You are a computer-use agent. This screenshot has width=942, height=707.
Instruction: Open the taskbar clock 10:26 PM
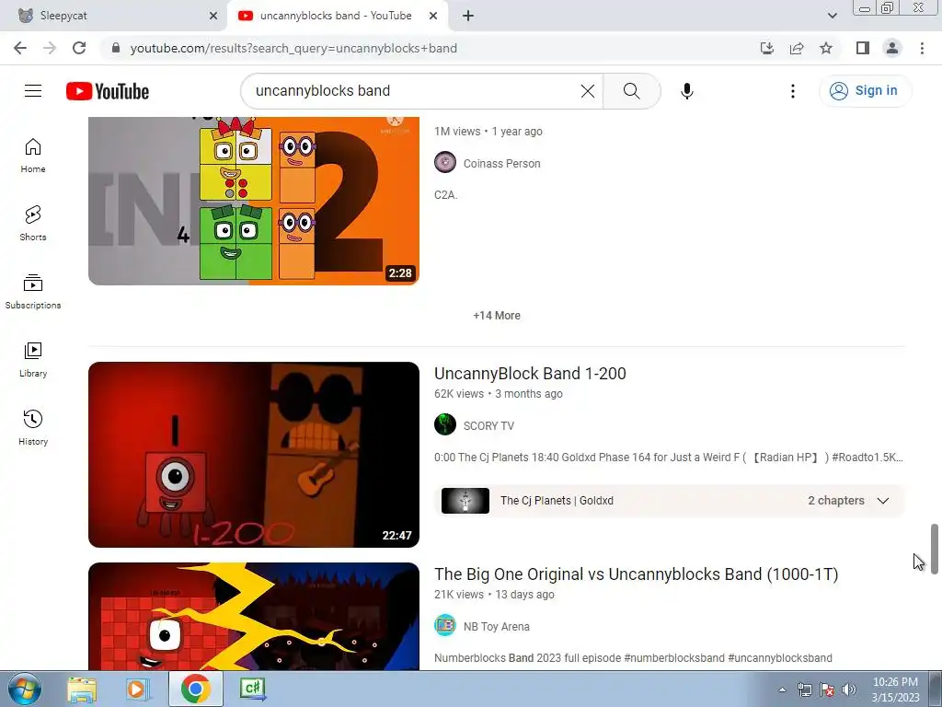pyautogui.click(x=895, y=690)
